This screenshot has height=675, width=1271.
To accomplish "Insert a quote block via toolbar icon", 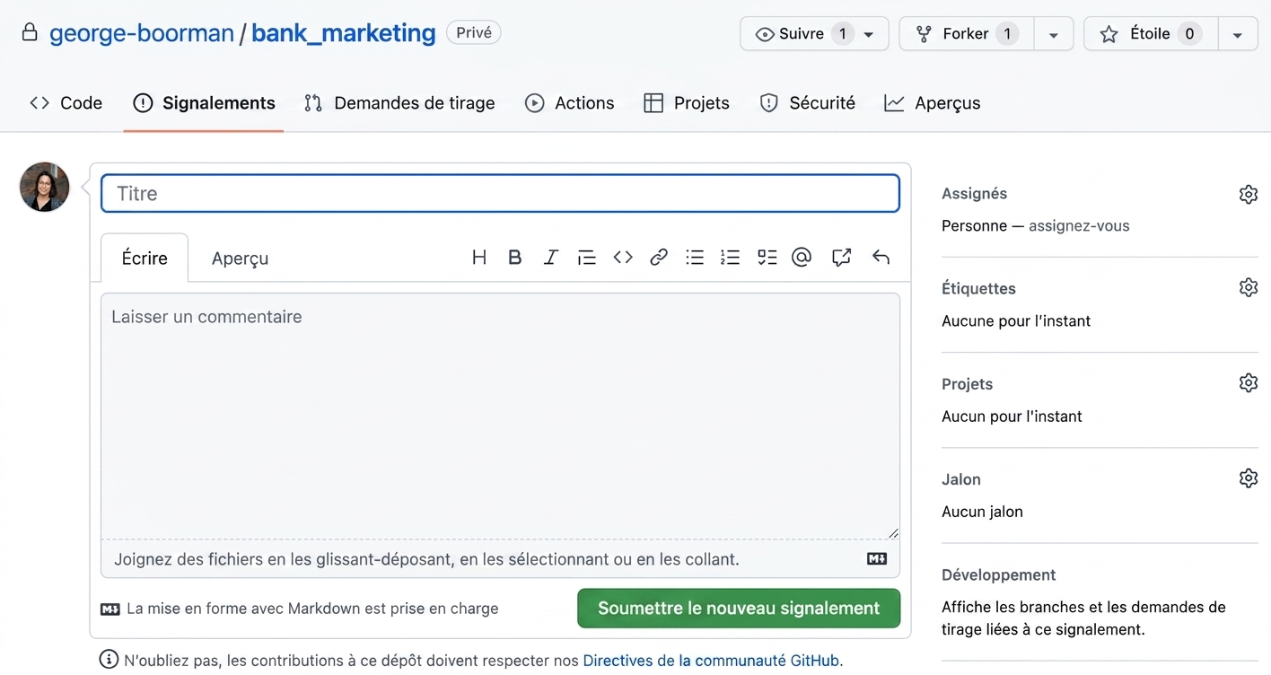I will (587, 258).
